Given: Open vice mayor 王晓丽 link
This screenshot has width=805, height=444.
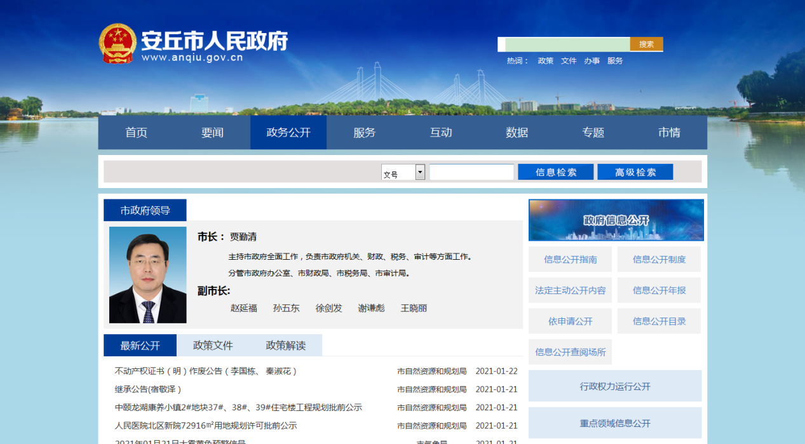Looking at the screenshot, I should pyautogui.click(x=414, y=308).
